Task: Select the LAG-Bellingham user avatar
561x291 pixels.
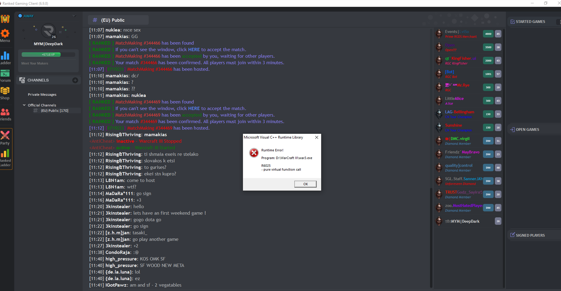Action: pos(439,114)
